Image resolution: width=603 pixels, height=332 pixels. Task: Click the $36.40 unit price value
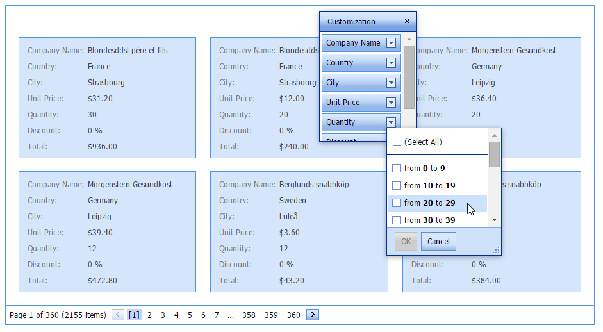484,99
